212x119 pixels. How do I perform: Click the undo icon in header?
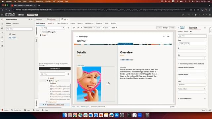point(183,15)
